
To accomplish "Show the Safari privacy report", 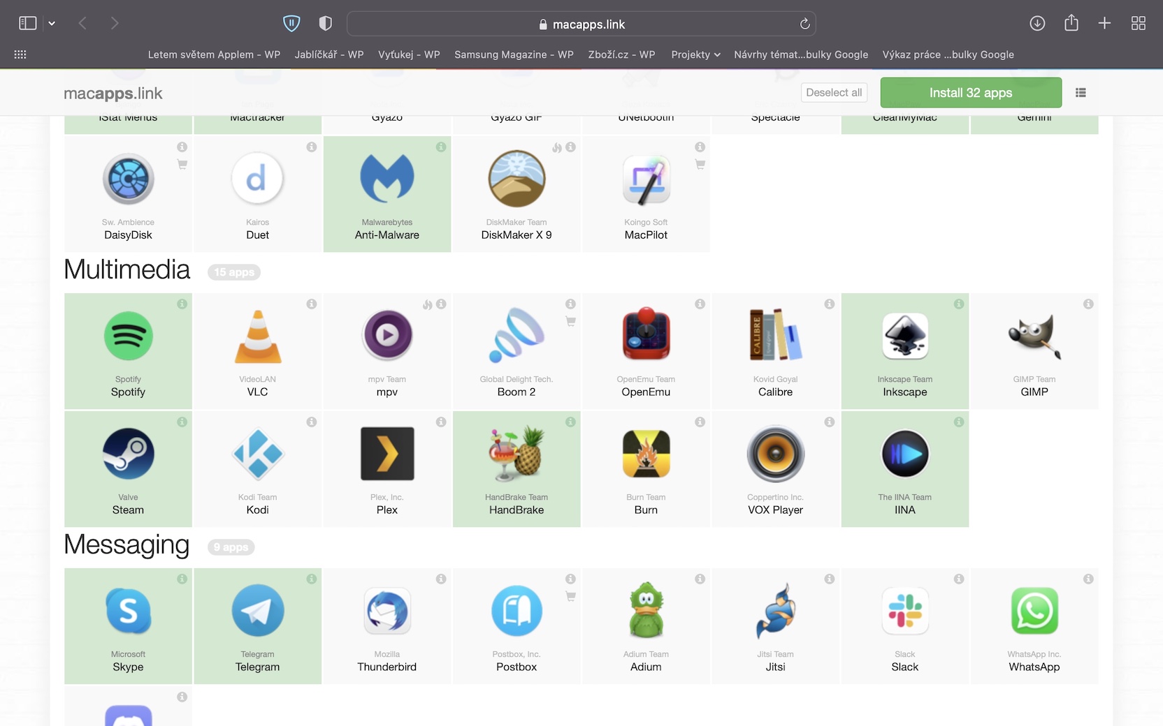I will tap(325, 24).
